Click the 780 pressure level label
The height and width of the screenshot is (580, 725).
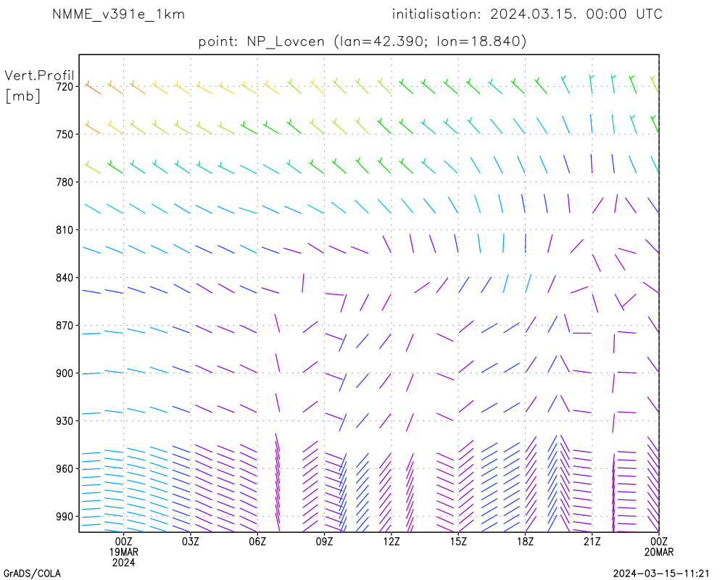click(x=65, y=182)
